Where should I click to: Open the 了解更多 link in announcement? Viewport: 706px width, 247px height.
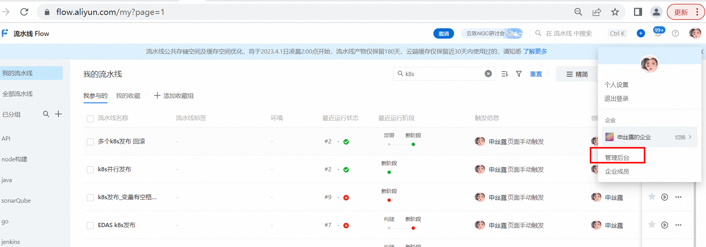[x=535, y=51]
